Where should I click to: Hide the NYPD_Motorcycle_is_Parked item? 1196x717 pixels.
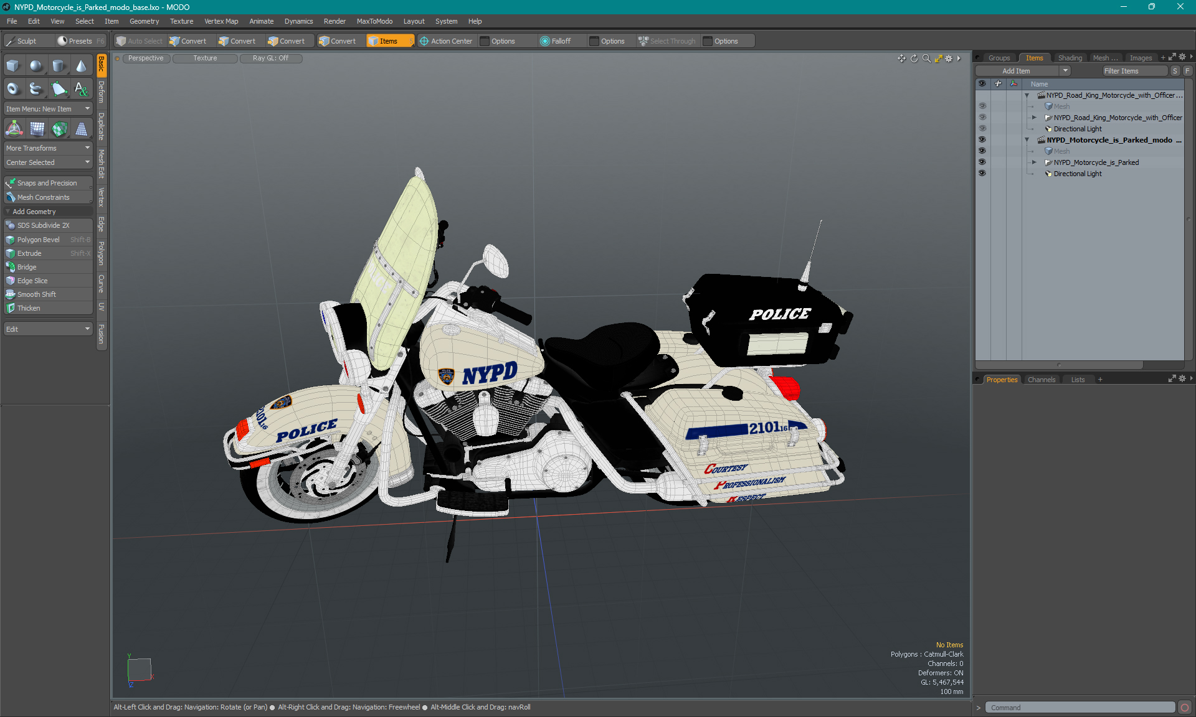coord(982,162)
